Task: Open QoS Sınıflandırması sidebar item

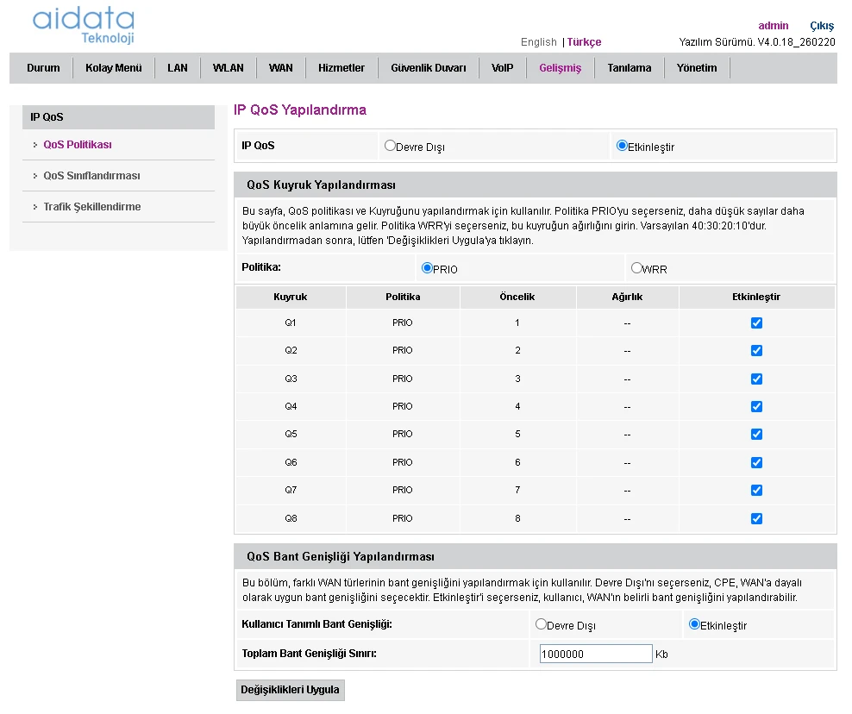Action: [x=91, y=176]
